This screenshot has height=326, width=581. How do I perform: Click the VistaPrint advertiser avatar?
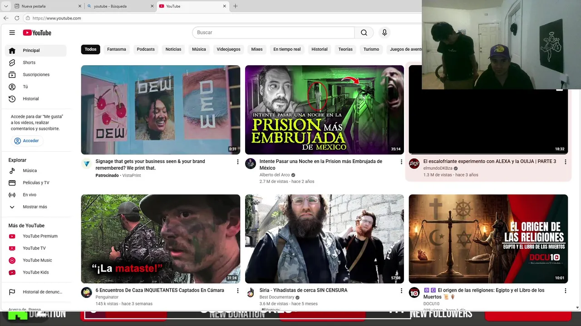coord(87,163)
